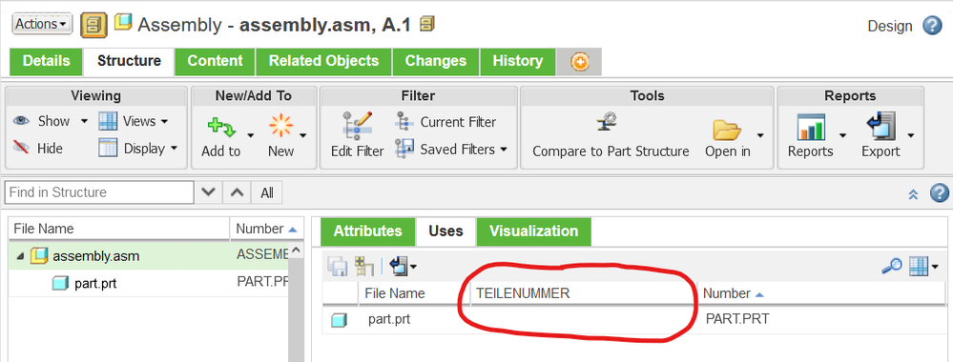Open the Views dropdown

[x=134, y=121]
